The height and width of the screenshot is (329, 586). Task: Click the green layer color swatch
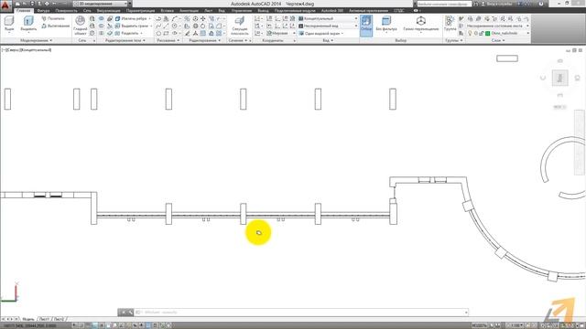(488, 33)
